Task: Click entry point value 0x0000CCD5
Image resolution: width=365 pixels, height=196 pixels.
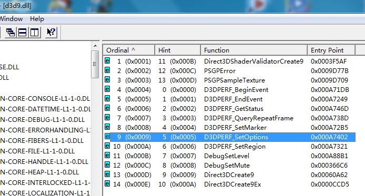Action: (x=330, y=184)
